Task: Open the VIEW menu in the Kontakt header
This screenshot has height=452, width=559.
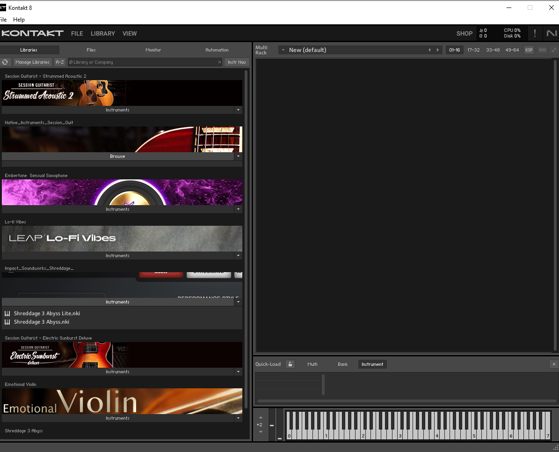Action: [x=130, y=34]
